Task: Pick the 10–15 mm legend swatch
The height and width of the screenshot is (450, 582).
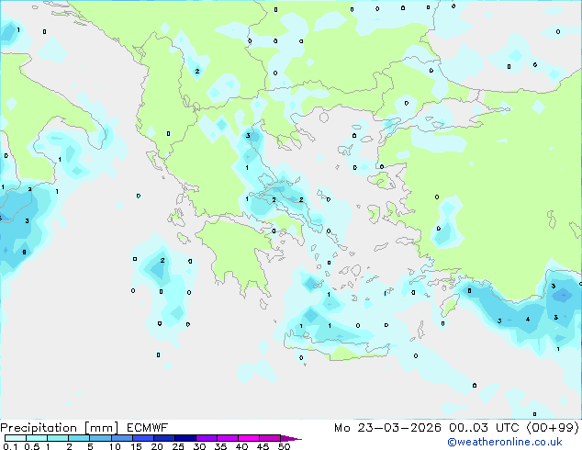Action: [122, 438]
